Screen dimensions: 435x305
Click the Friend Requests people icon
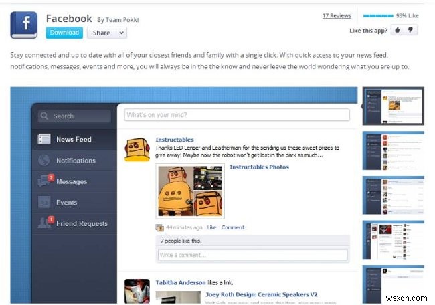[46, 223]
